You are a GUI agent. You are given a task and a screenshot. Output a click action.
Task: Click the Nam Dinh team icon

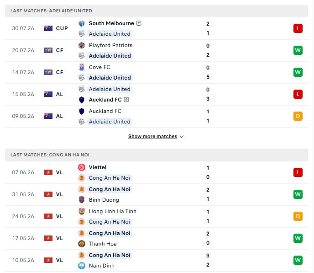point(82,266)
